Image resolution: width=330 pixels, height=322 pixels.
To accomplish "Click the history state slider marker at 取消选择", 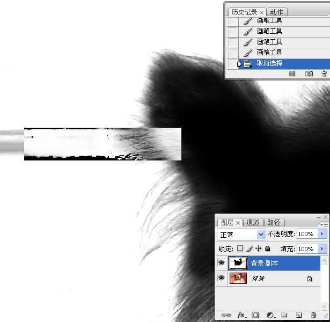I will tap(239, 64).
